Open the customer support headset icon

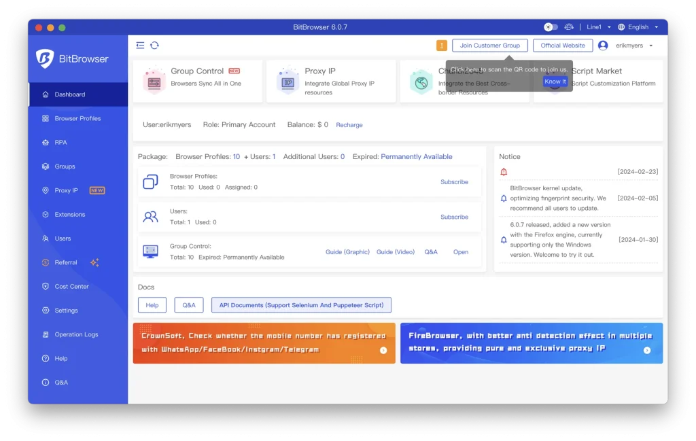(x=569, y=27)
